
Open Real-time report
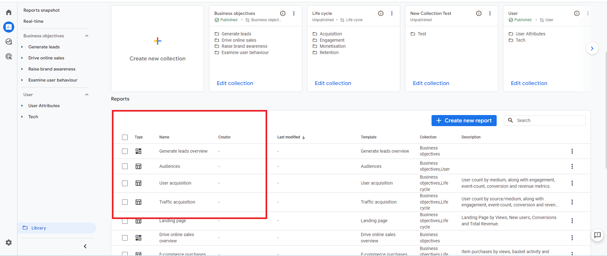pyautogui.click(x=34, y=21)
